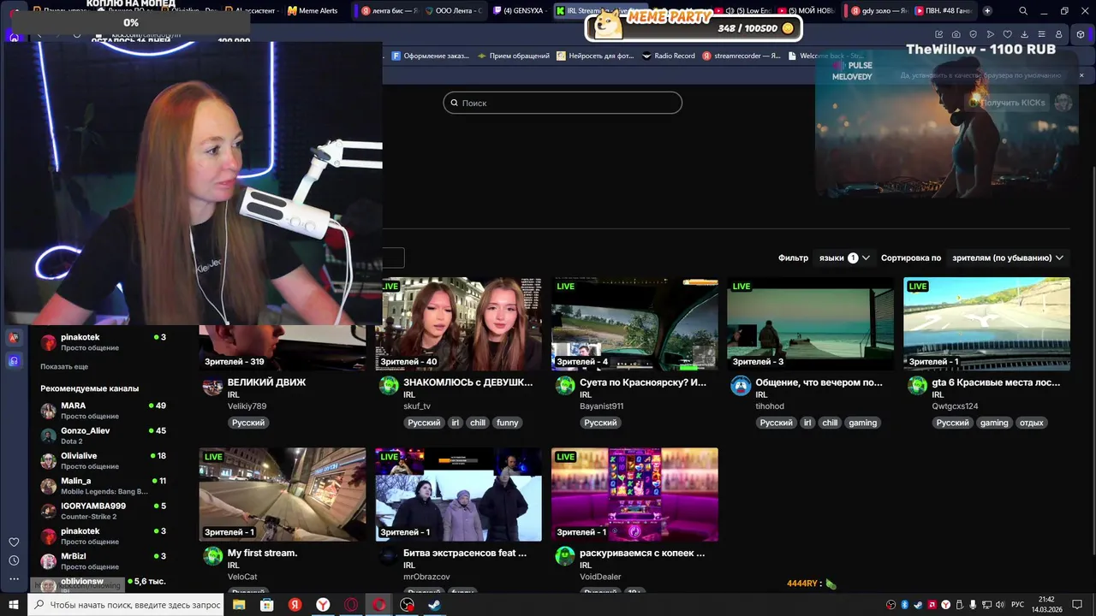This screenshot has height=616, width=1096.
Task: Open ЗНАКОМЛЮСЬ с ДЕВУШК stream thumbnail
Action: pyautogui.click(x=458, y=323)
